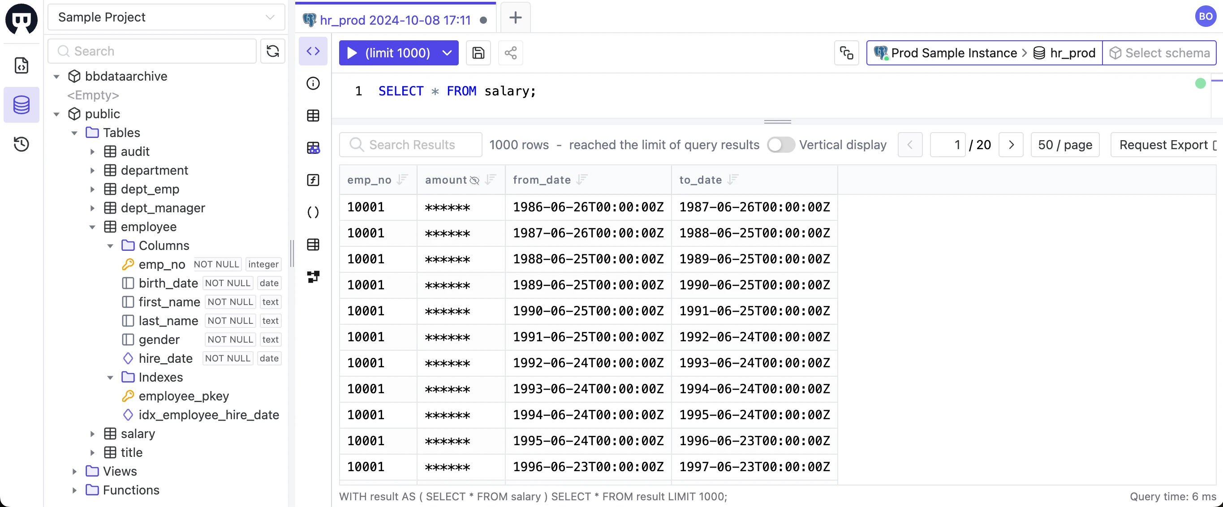Viewport: 1223px width, 507px height.
Task: Open the query history sidebar icon
Action: (x=22, y=144)
